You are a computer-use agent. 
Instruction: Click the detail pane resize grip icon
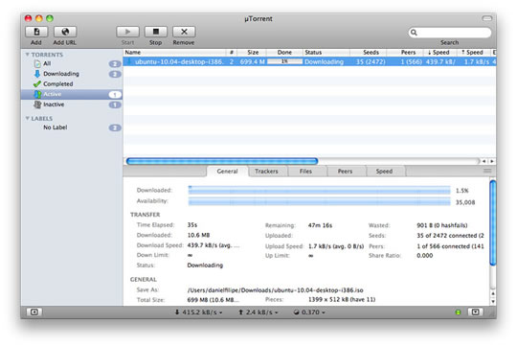click(487, 171)
